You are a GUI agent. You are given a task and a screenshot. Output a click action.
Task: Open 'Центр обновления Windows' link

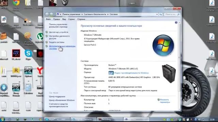pos(62,100)
